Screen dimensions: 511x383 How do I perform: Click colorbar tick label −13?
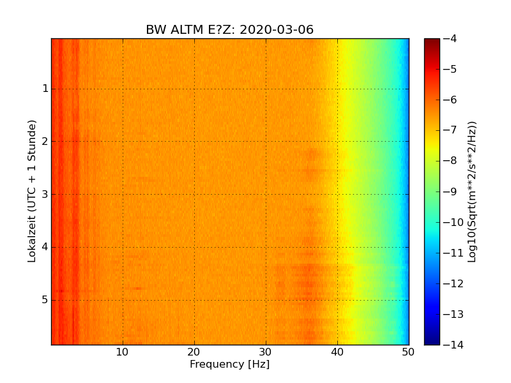pos(454,314)
